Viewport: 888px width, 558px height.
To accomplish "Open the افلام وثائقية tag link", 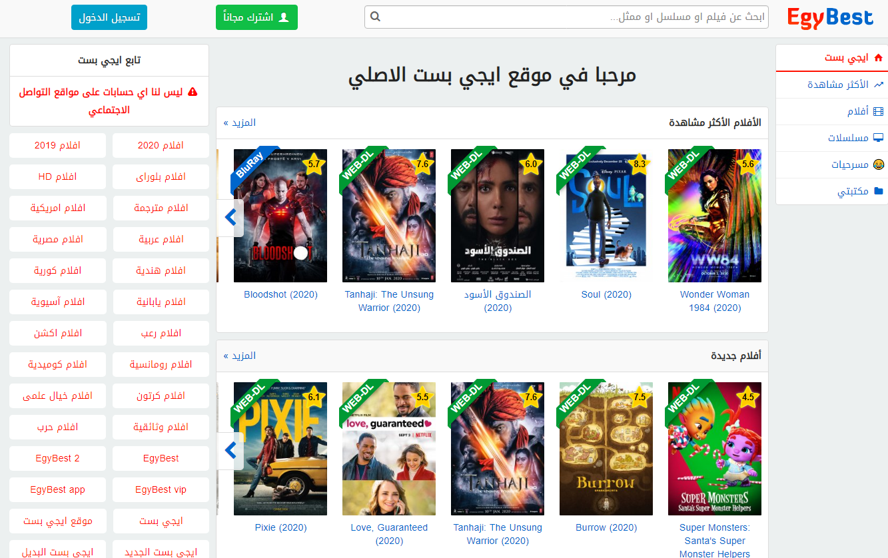I will (161, 427).
